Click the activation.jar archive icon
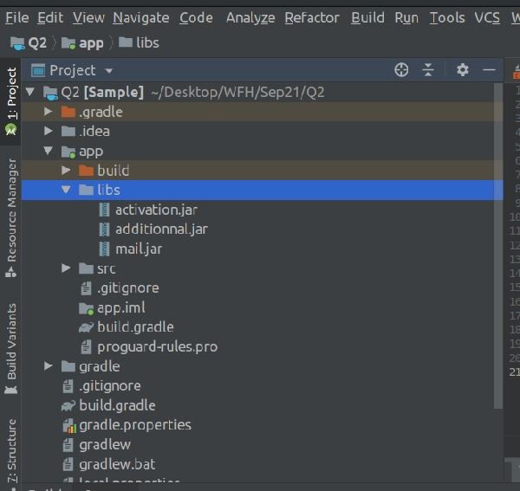This screenshot has height=491, width=520. [x=105, y=210]
